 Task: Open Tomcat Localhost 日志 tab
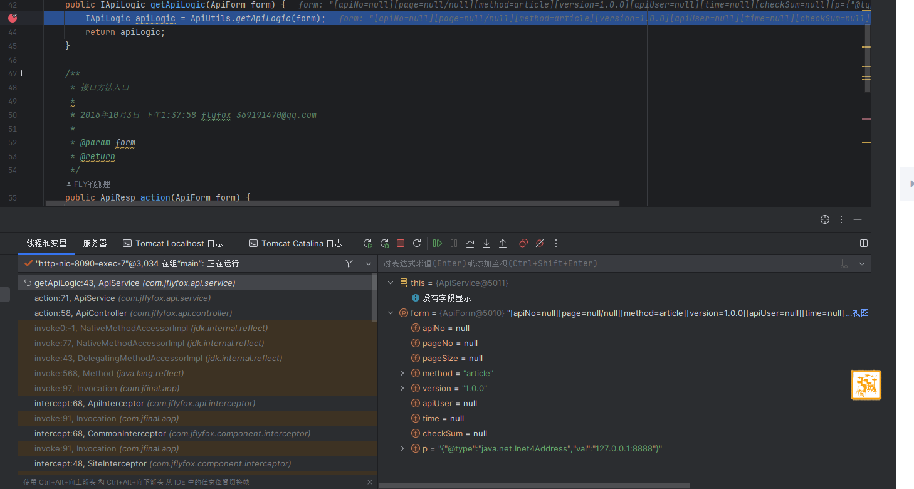tap(173, 243)
